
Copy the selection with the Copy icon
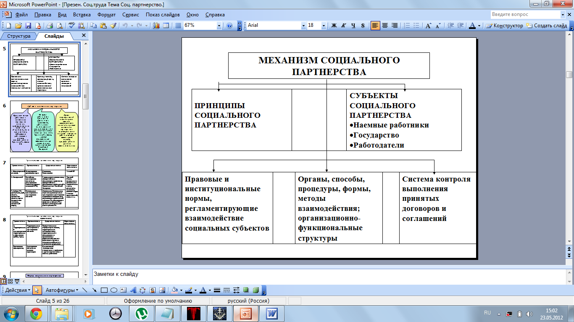coord(93,25)
